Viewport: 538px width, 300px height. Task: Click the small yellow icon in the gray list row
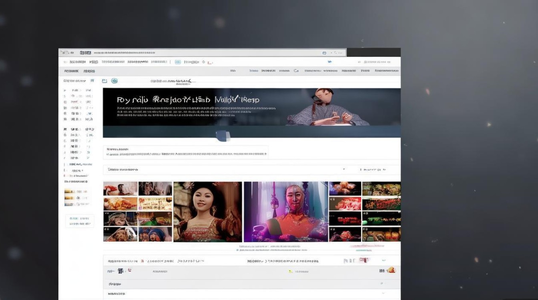click(x=291, y=271)
